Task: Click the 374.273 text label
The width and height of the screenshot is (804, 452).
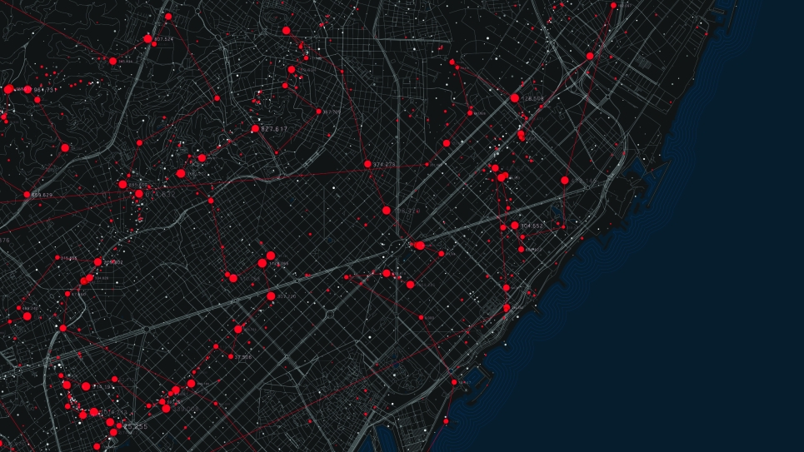Action: (x=384, y=165)
